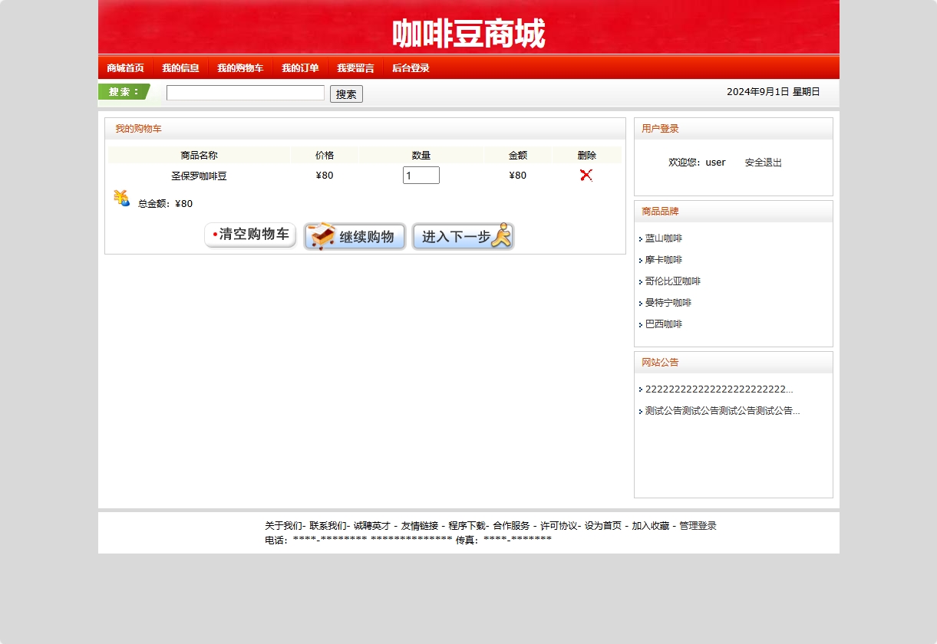The width and height of the screenshot is (937, 644).
Task: Expand the 测试公告 announcement arrow
Action: tap(642, 412)
